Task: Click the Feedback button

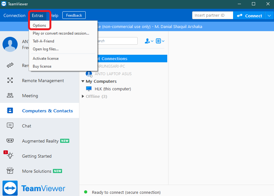Action: 74,15
